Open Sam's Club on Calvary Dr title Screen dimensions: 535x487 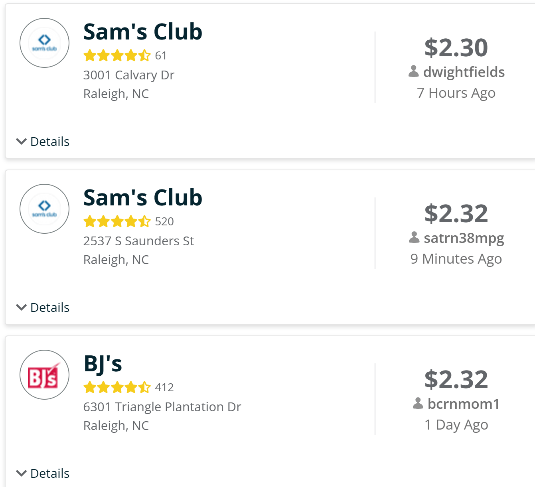pos(142,32)
